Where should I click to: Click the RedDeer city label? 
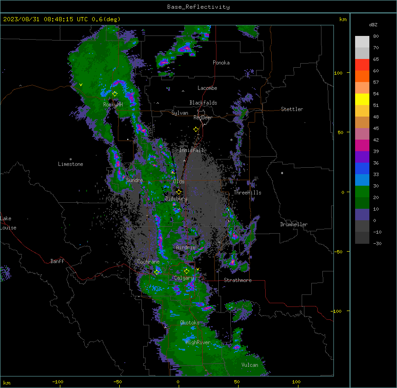pos(203,118)
